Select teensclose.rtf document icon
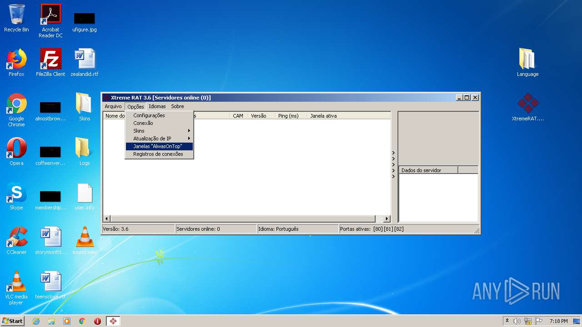Screen dimensions: 582x327 click(x=50, y=285)
